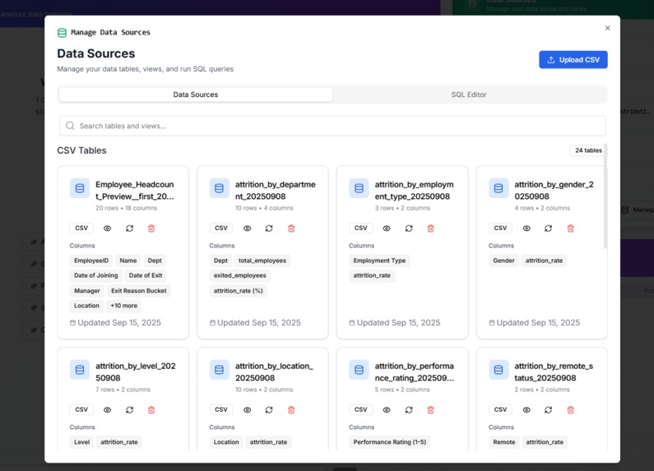
Task: Delete the attrition_by_level table
Action: [151, 409]
